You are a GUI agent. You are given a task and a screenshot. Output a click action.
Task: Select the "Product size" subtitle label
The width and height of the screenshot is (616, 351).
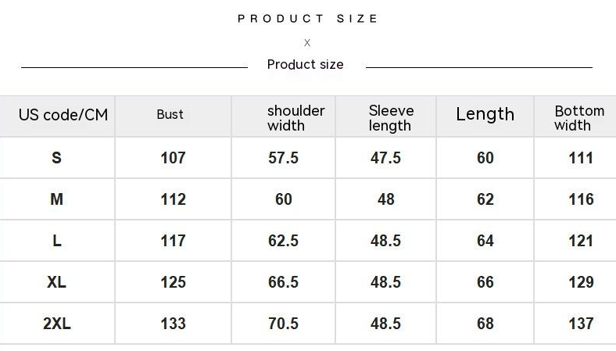[305, 65]
